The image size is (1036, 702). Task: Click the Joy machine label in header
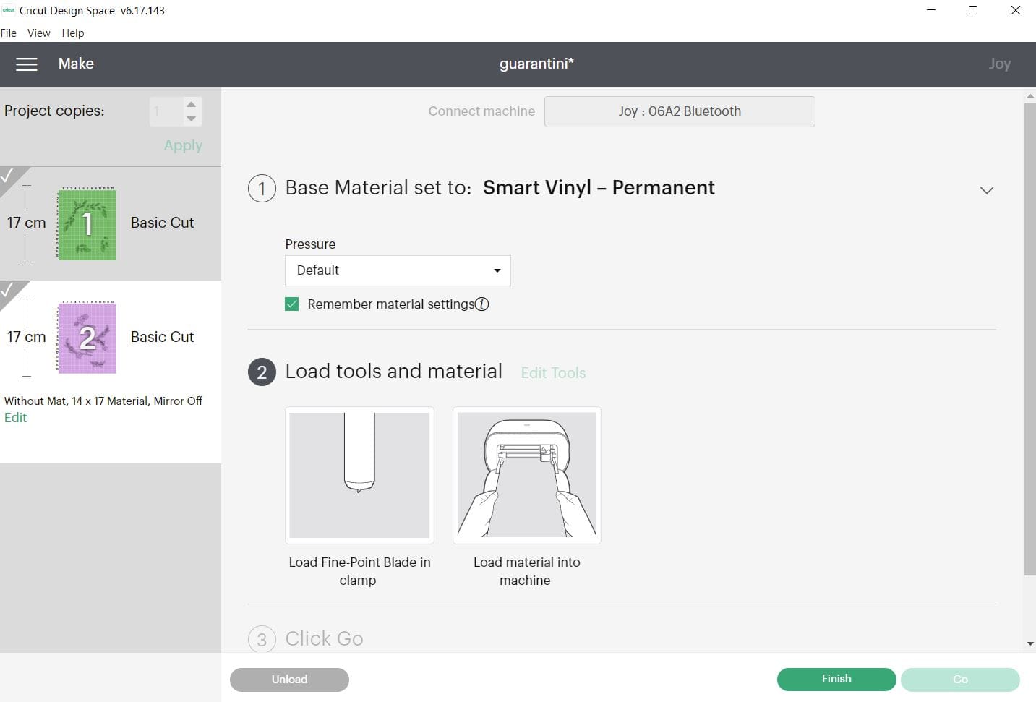click(1000, 64)
